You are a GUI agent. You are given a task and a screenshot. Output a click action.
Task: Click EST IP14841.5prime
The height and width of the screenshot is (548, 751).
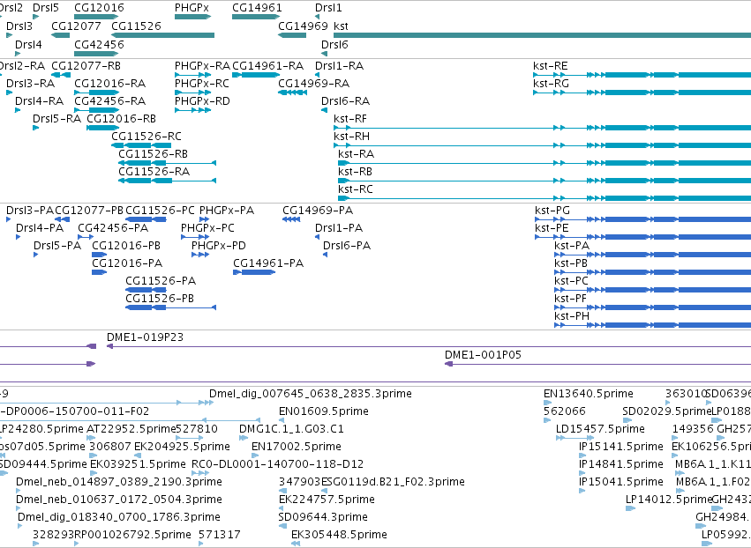(x=621, y=464)
